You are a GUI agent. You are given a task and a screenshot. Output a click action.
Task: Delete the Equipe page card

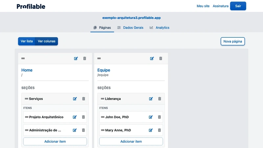[x=160, y=58]
